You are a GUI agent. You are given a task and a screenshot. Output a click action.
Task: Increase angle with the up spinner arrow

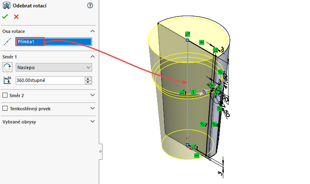88,79
